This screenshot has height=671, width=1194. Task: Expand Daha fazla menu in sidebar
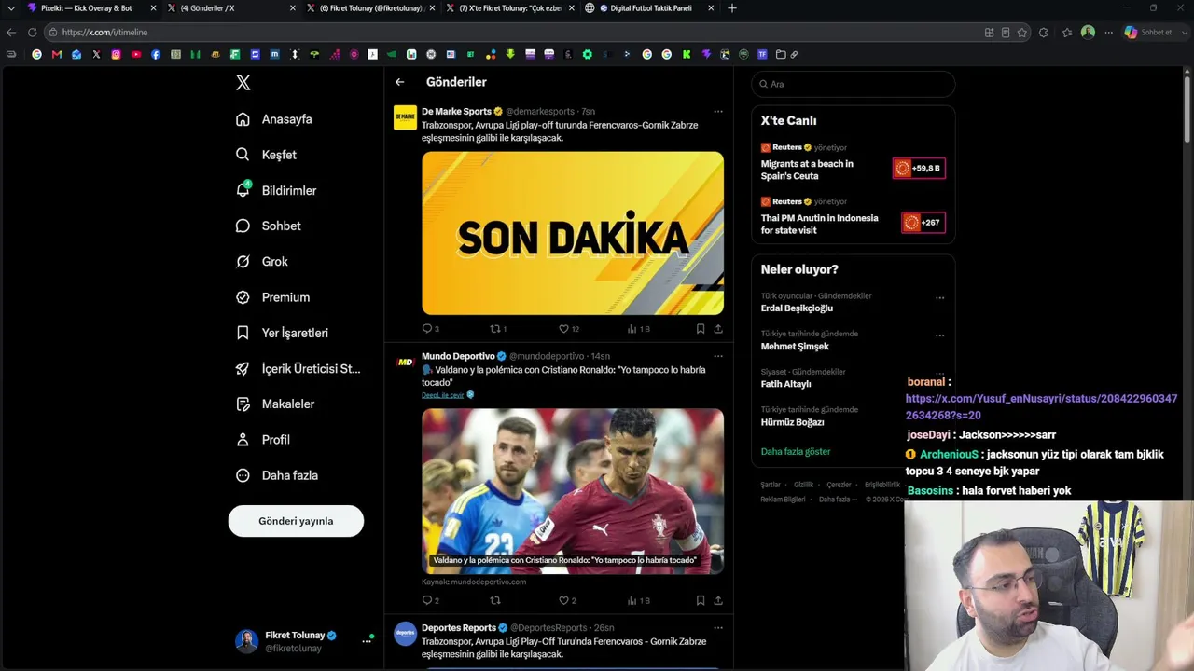[x=278, y=475]
